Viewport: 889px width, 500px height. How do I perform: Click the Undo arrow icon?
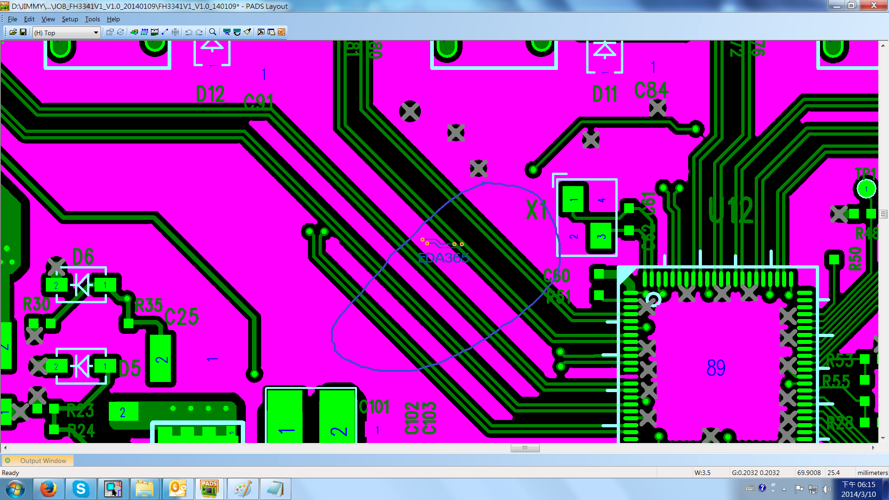(x=189, y=32)
